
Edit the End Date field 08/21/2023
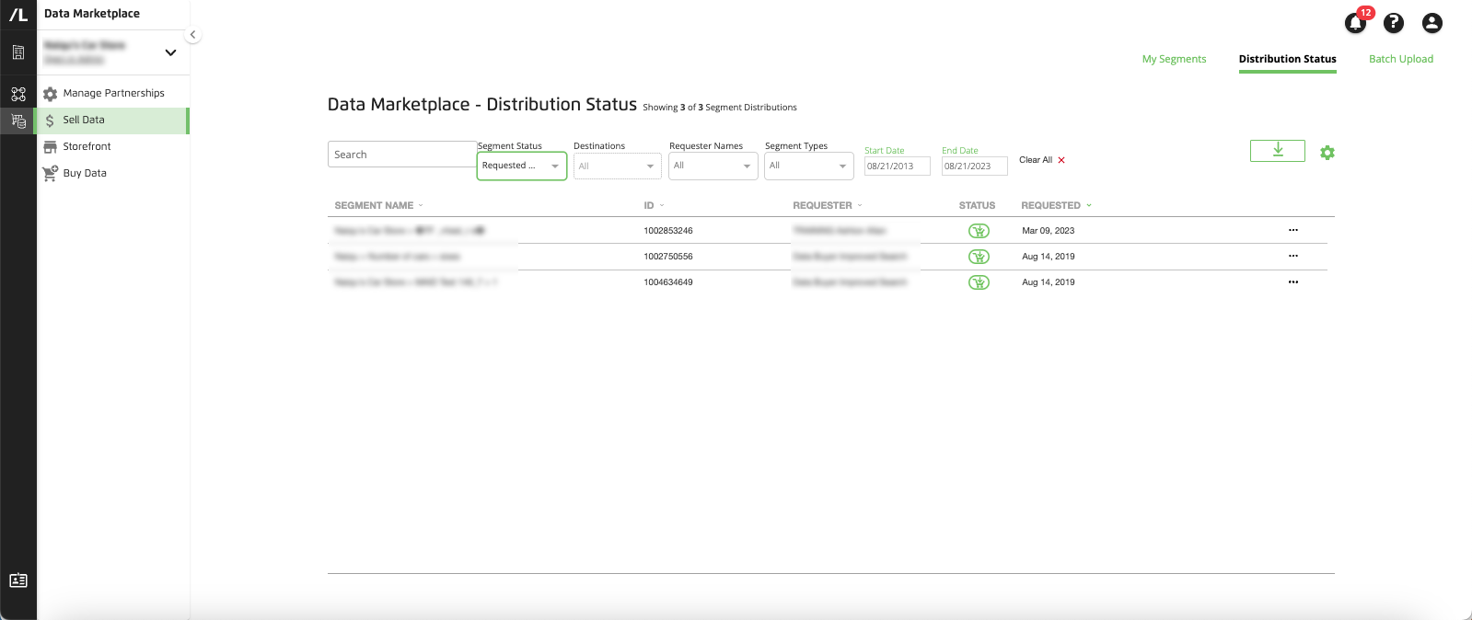coord(974,166)
